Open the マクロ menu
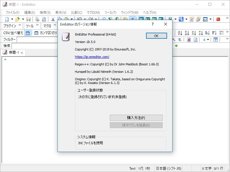230x172 pixels. click(x=93, y=12)
